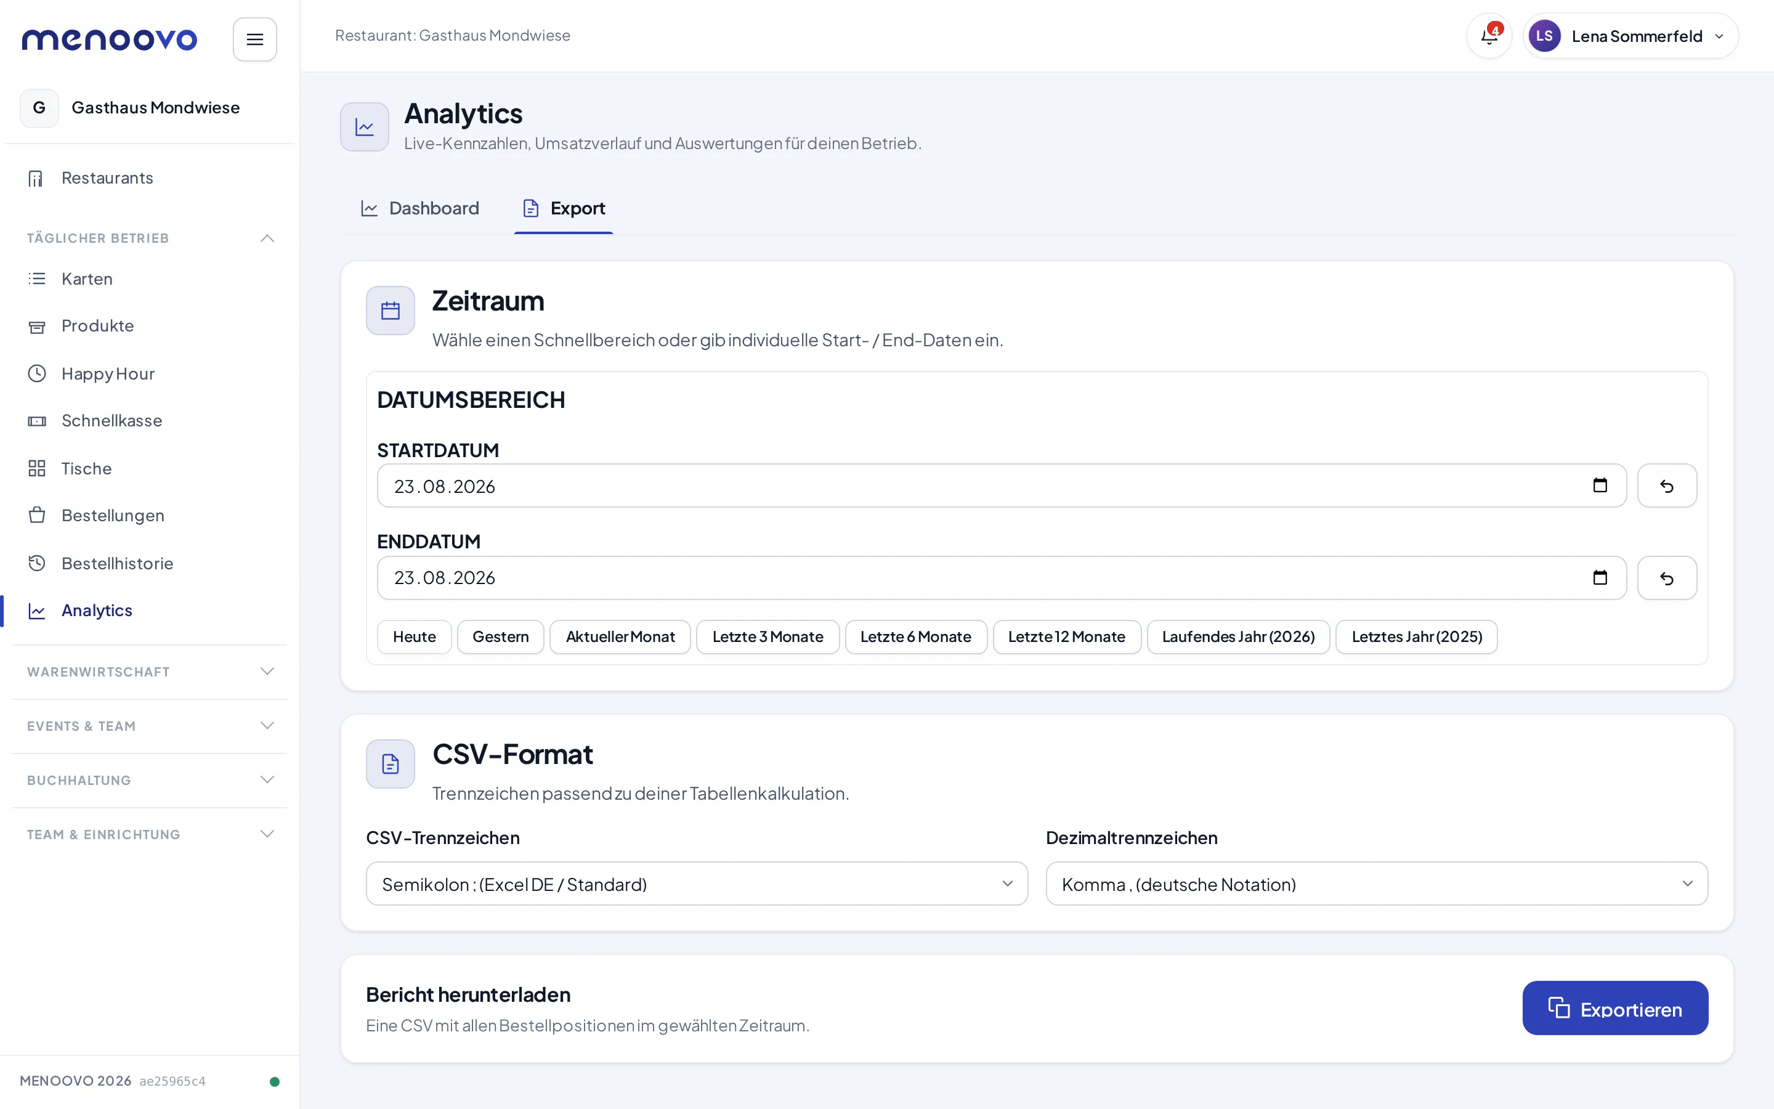Screen dimensions: 1774x1109
Task: Select Laufendes Jahr (2026) range
Action: [1238, 636]
